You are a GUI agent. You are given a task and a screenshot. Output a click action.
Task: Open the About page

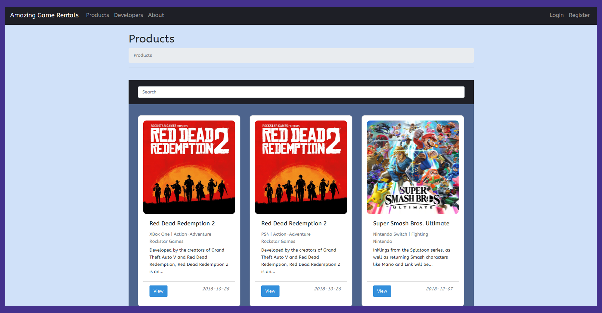pos(156,15)
